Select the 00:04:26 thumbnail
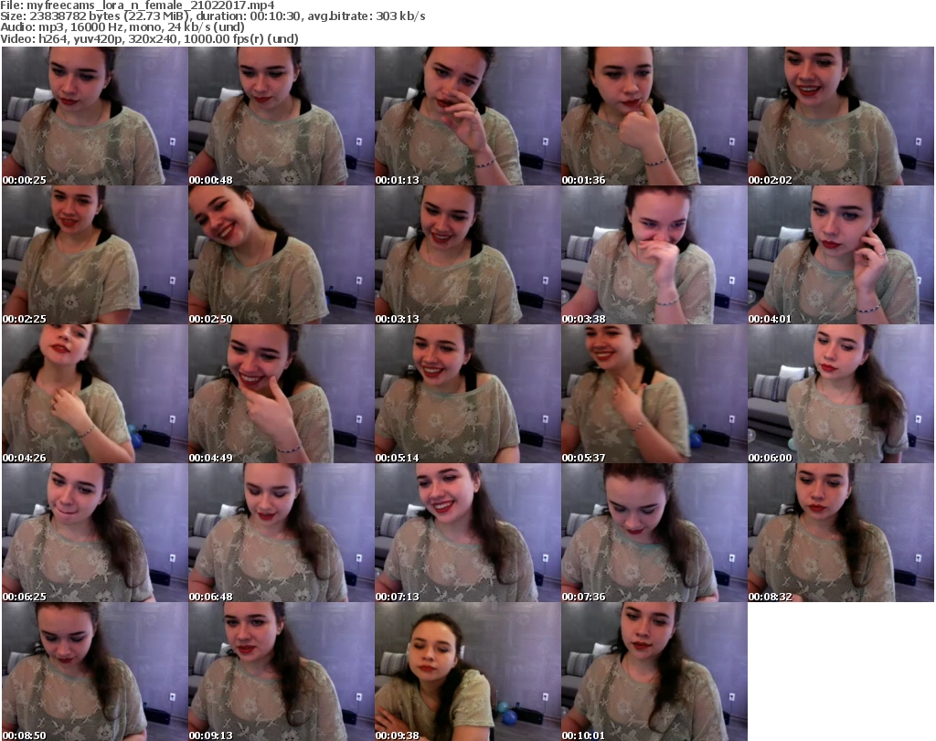This screenshot has width=936, height=741. pyautogui.click(x=95, y=394)
